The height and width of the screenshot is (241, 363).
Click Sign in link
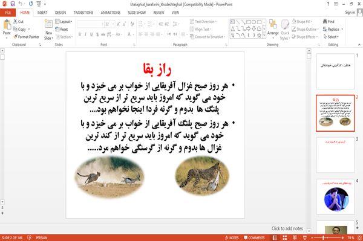point(350,13)
